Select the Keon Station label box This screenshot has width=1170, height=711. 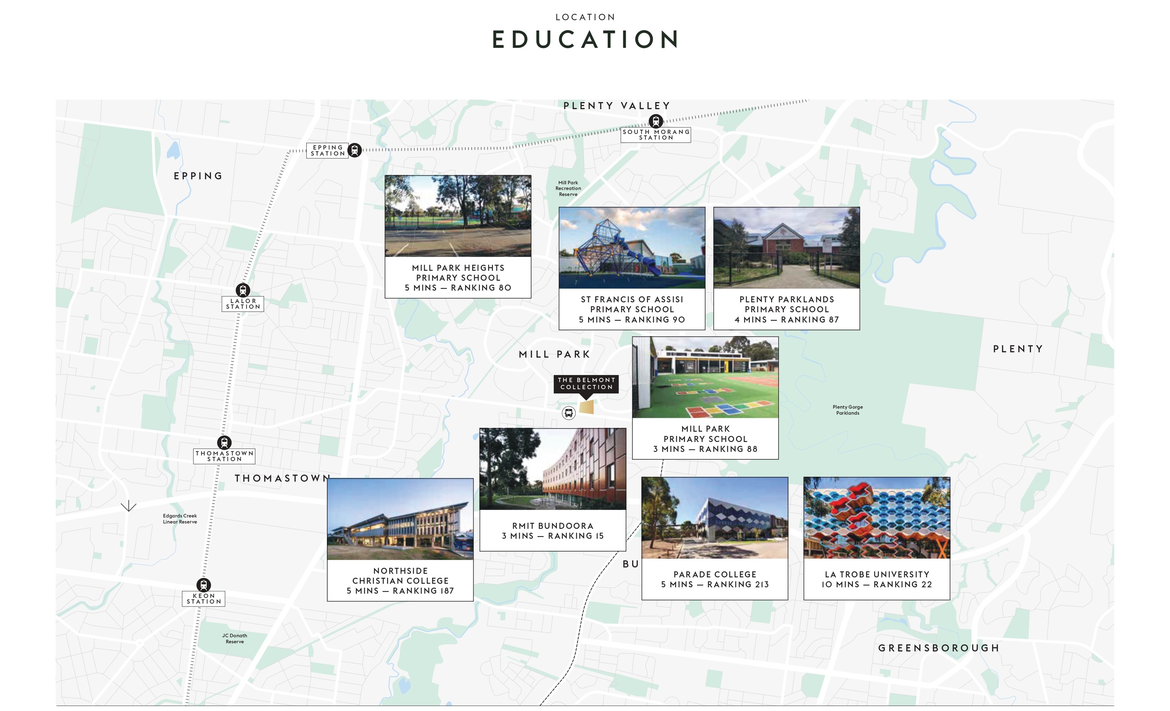[x=204, y=599]
